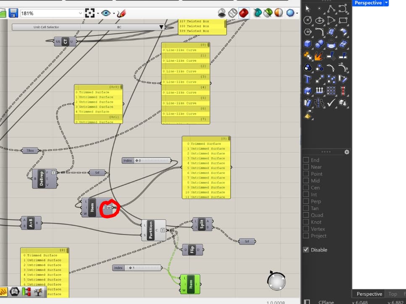Image resolution: width=406 pixels, height=304 pixels.
Task: Click the blue polygon preview quality icon
Action: point(290,13)
